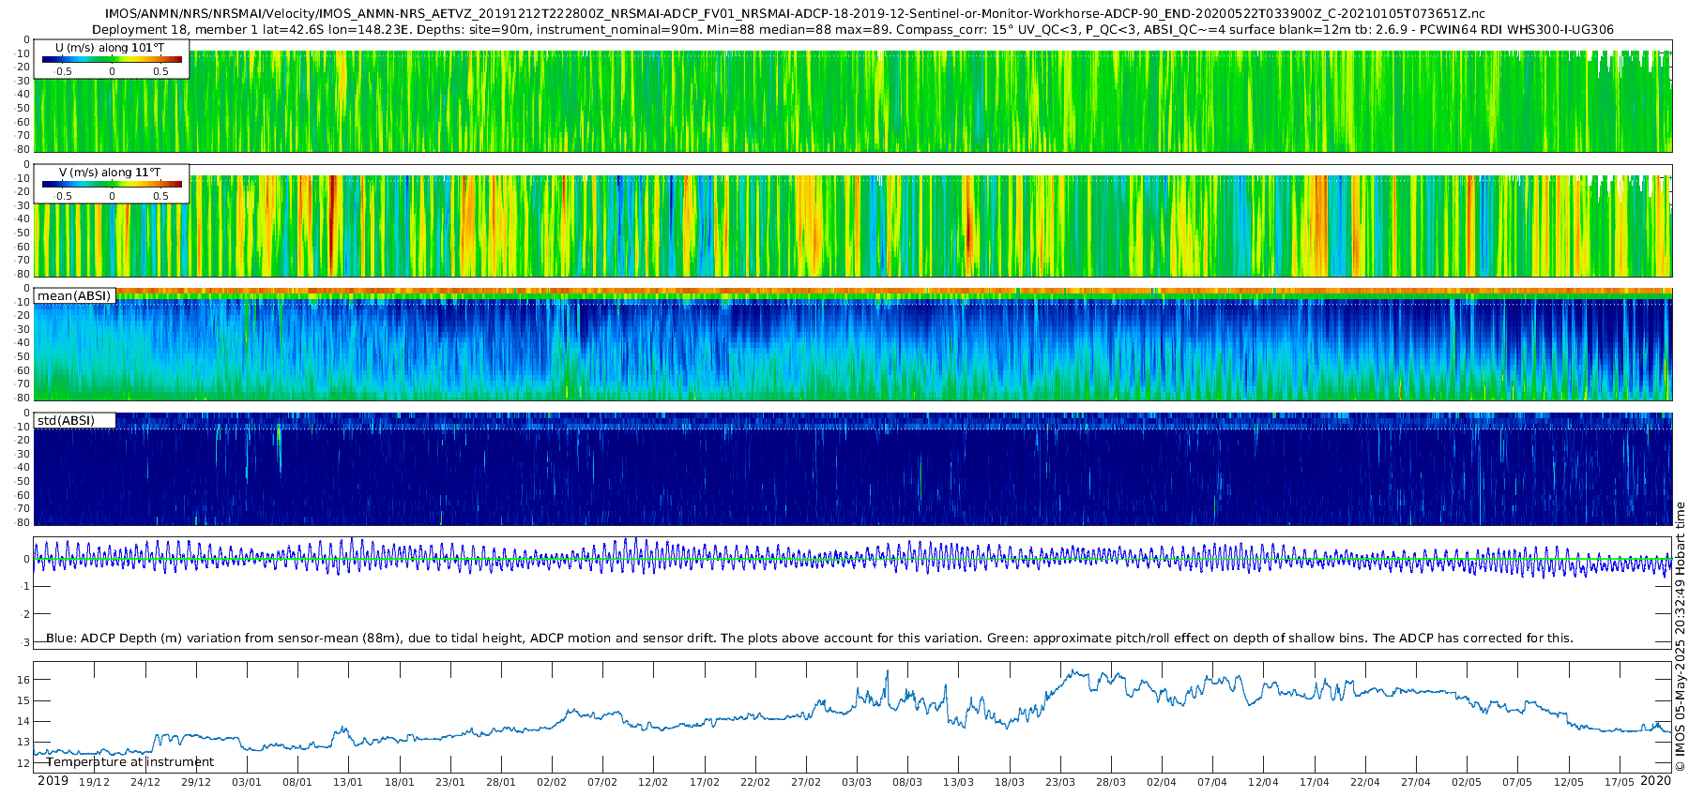Click the 16 tick on temperature axis
Viewport: 1689px width, 797px height.
point(24,680)
